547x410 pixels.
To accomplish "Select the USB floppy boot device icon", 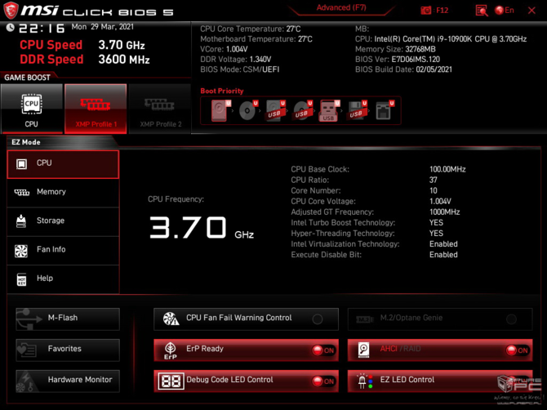I will (357, 110).
